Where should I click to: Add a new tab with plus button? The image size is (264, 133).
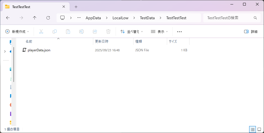click(x=76, y=7)
